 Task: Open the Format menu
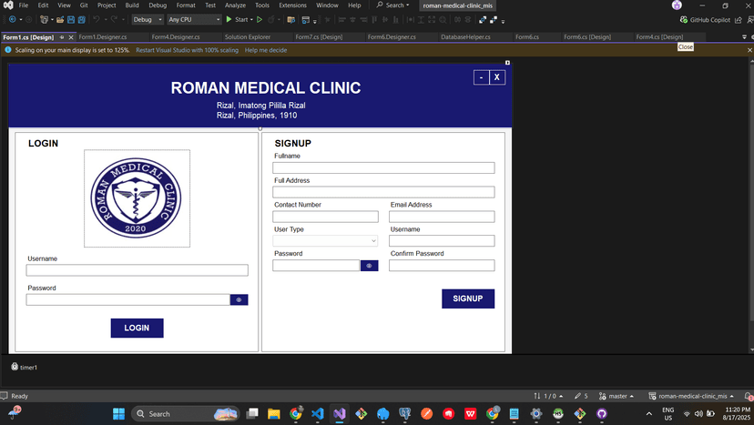click(186, 5)
